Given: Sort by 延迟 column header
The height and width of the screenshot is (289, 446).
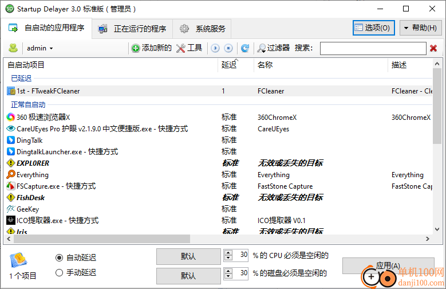Looking at the screenshot, I should pyautogui.click(x=235, y=65).
